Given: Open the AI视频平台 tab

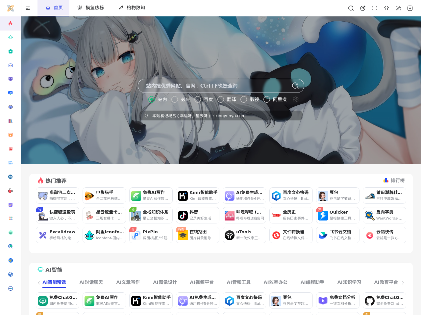Looking at the screenshot, I should point(202,282).
